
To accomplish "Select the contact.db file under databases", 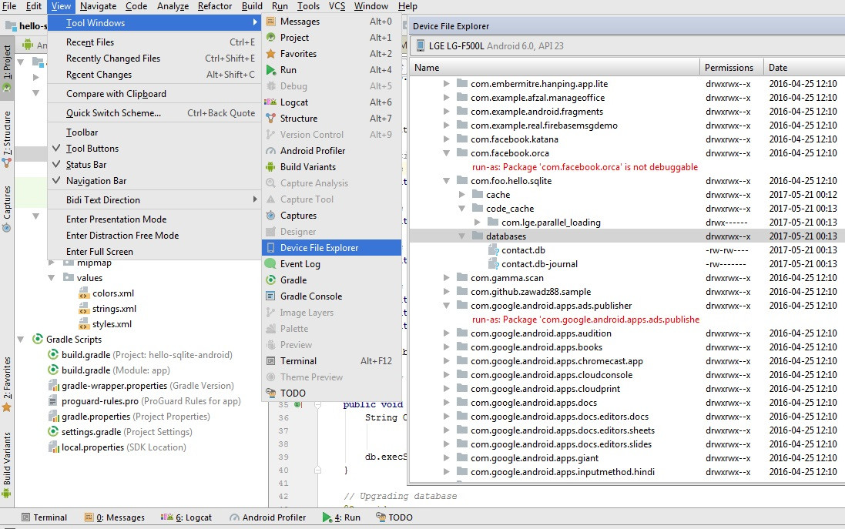I will click(x=525, y=249).
